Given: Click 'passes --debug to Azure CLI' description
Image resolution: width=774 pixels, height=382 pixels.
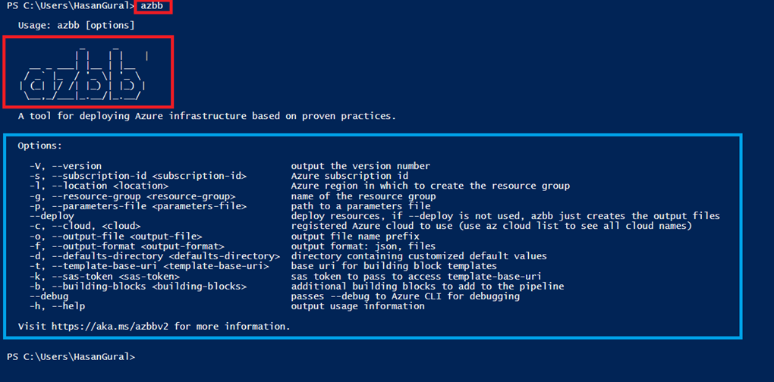Looking at the screenshot, I should tap(405, 296).
